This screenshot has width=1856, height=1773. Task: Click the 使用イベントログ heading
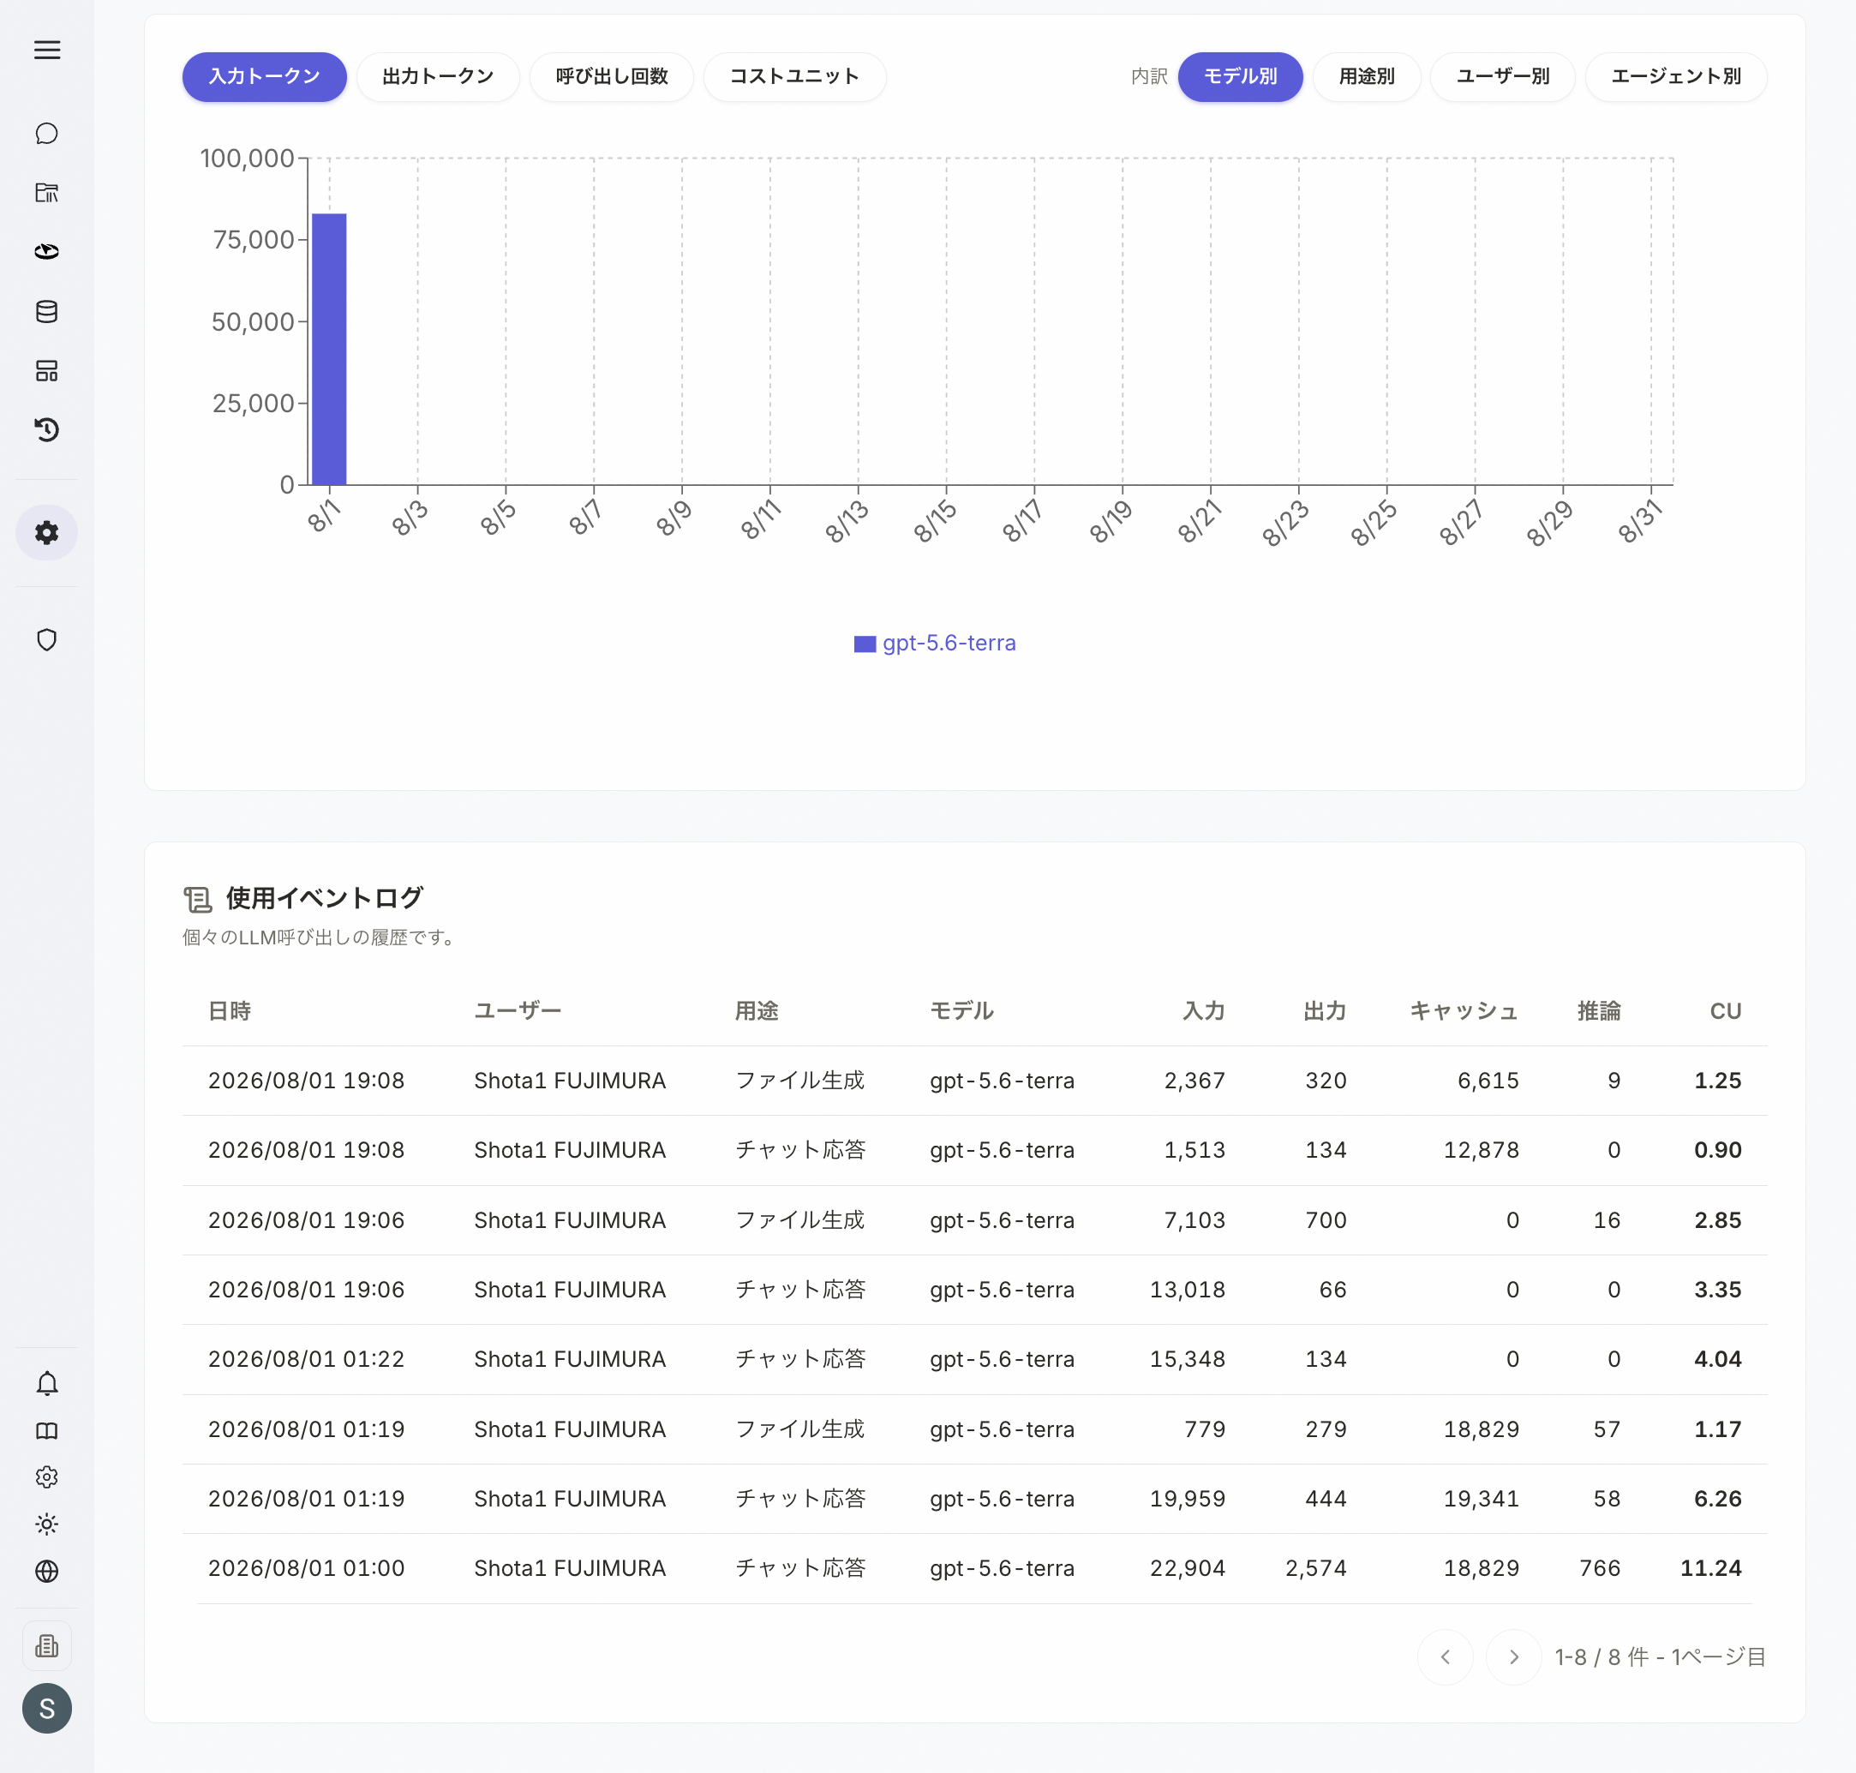[324, 898]
